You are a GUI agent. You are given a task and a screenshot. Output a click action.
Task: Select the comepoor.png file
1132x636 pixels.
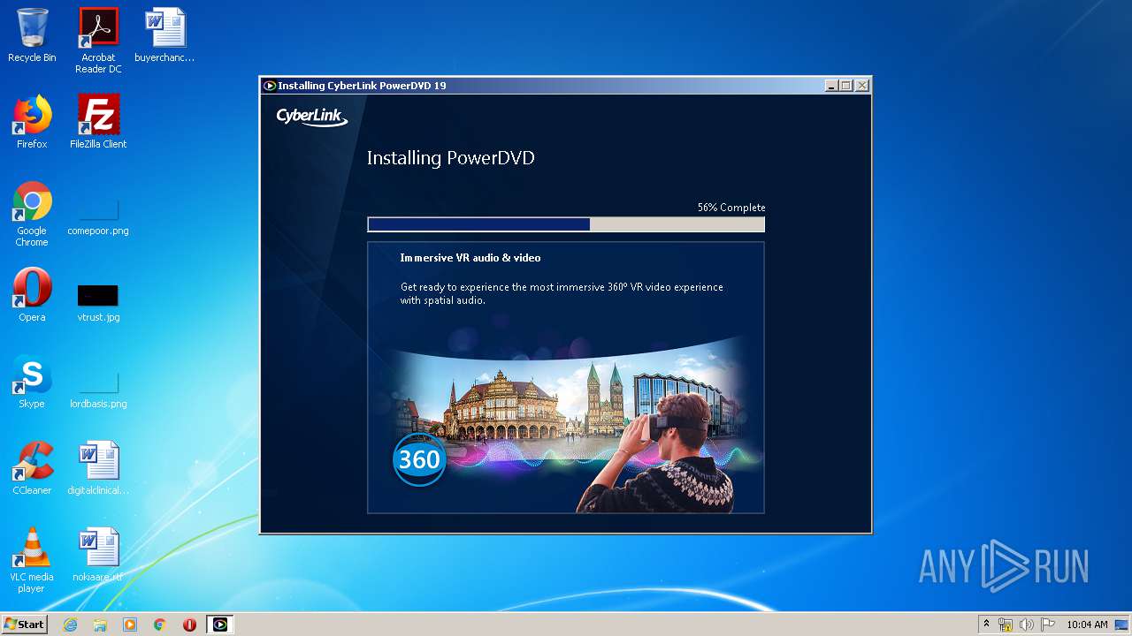[x=98, y=214]
